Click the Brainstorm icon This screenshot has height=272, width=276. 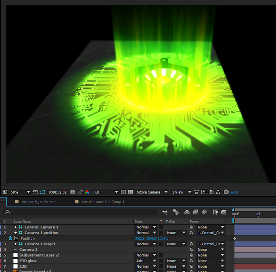215,212
